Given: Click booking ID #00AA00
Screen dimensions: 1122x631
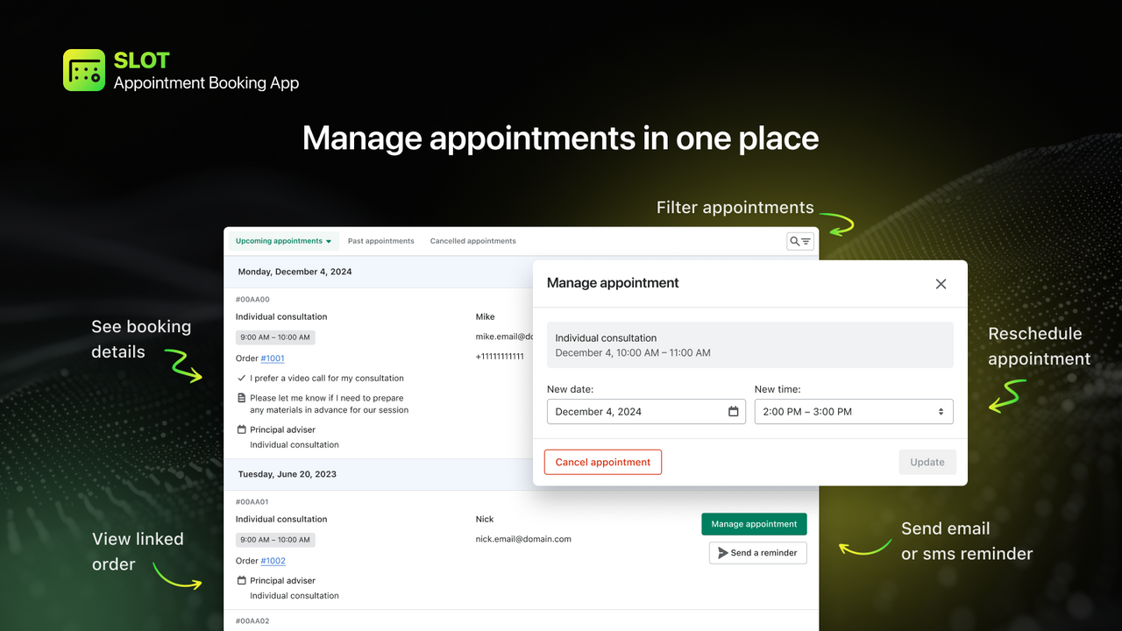Looking at the screenshot, I should point(252,300).
